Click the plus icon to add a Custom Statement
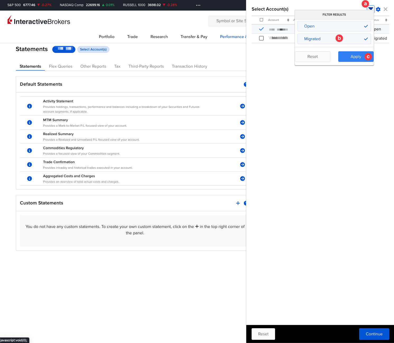 tap(238, 203)
